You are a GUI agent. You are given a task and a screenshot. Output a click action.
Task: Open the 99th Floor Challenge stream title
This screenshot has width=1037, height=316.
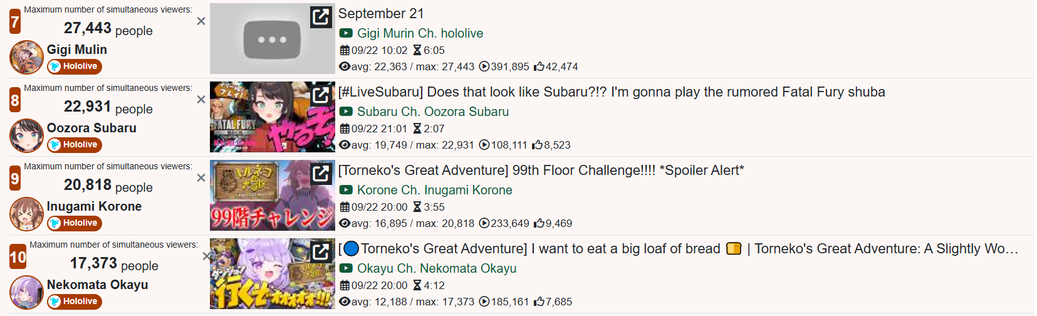[541, 171]
